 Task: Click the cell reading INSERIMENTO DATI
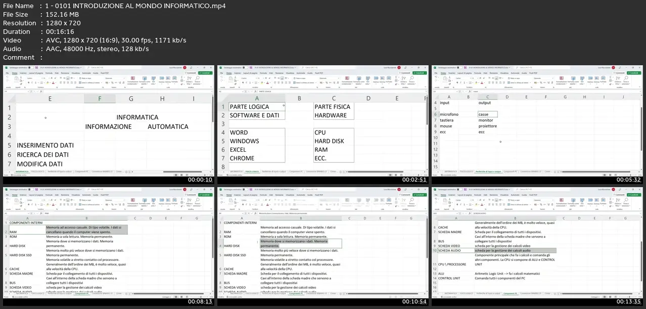pyautogui.click(x=45, y=145)
